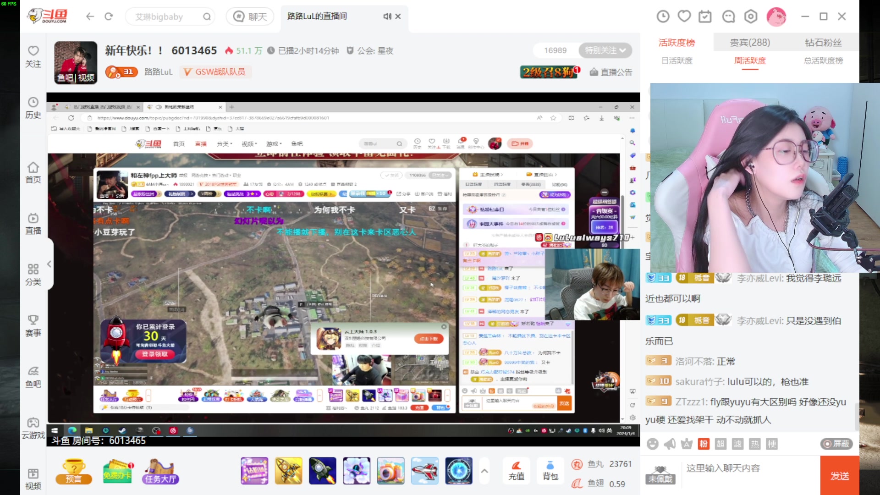Collapse the left sidebar chevron
Screen dimensions: 880x495
[x=49, y=264]
